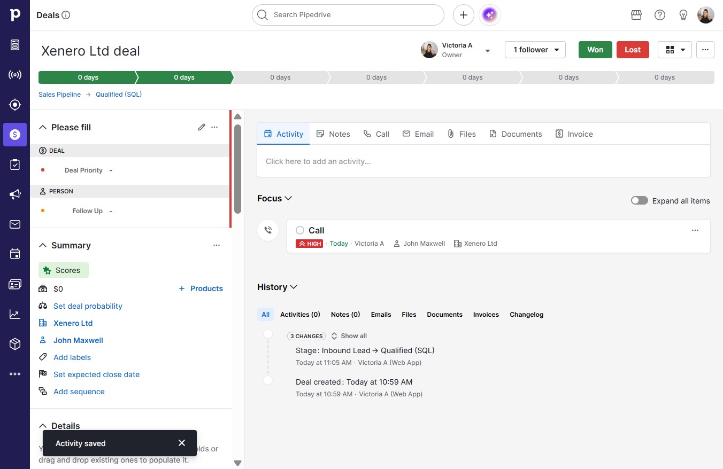Filter history by Changelog
Viewport: 723px width, 469px height.
click(x=526, y=315)
